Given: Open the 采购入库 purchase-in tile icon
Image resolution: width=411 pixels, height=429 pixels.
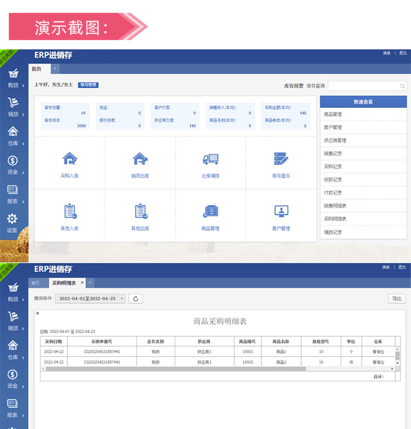Looking at the screenshot, I should tap(70, 159).
